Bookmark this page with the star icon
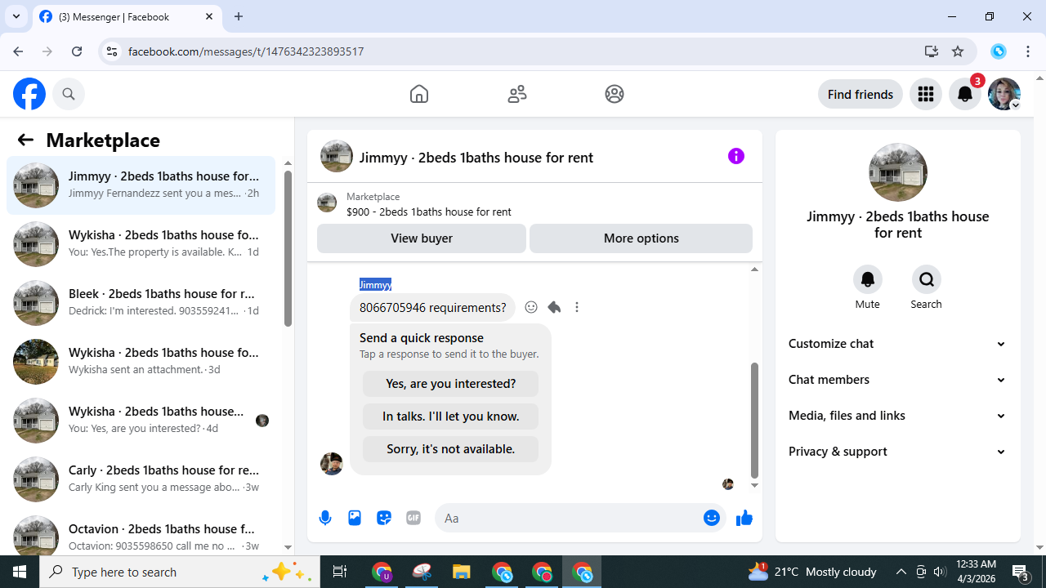This screenshot has height=588, width=1046. (x=958, y=51)
